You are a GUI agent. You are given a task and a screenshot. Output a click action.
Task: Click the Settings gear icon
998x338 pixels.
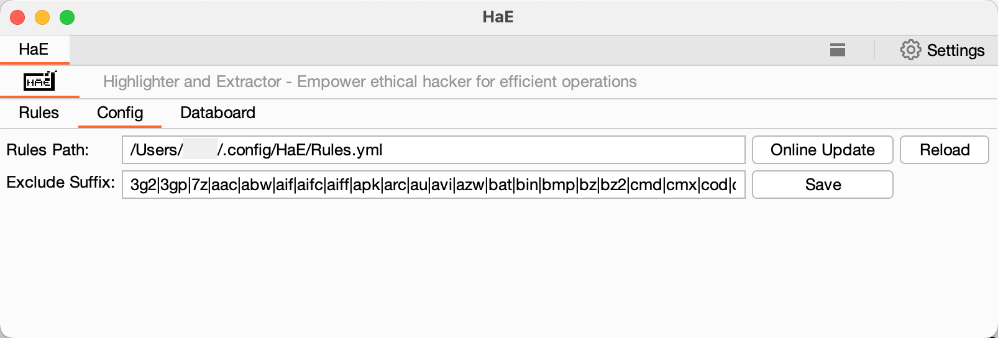[x=910, y=50]
